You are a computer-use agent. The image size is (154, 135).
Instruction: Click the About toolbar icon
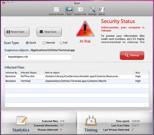tap(102, 10)
